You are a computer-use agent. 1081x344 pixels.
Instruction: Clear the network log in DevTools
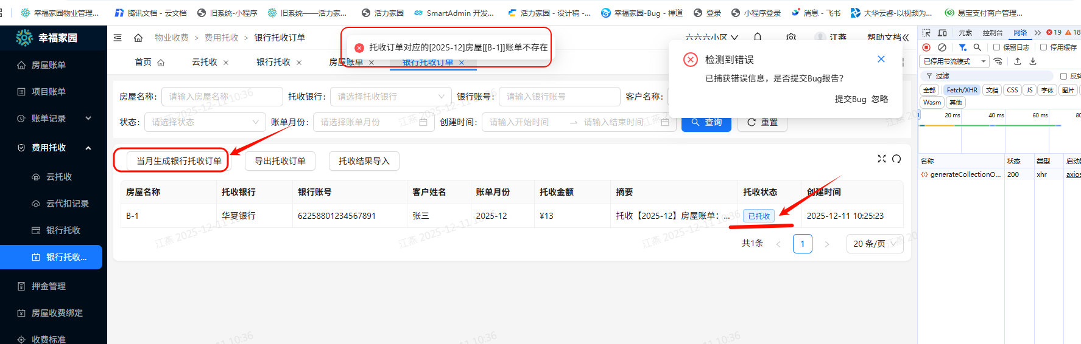coord(942,47)
